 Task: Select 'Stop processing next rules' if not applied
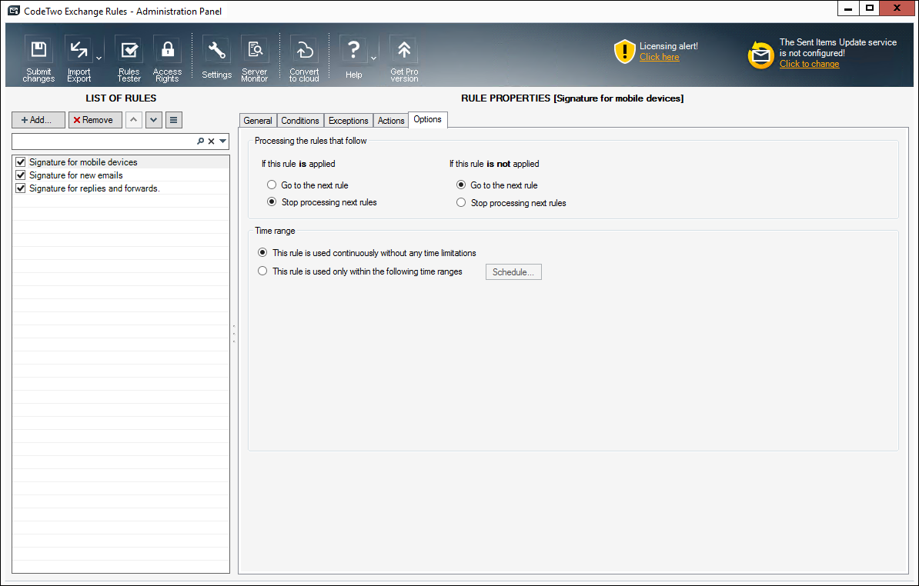(461, 202)
